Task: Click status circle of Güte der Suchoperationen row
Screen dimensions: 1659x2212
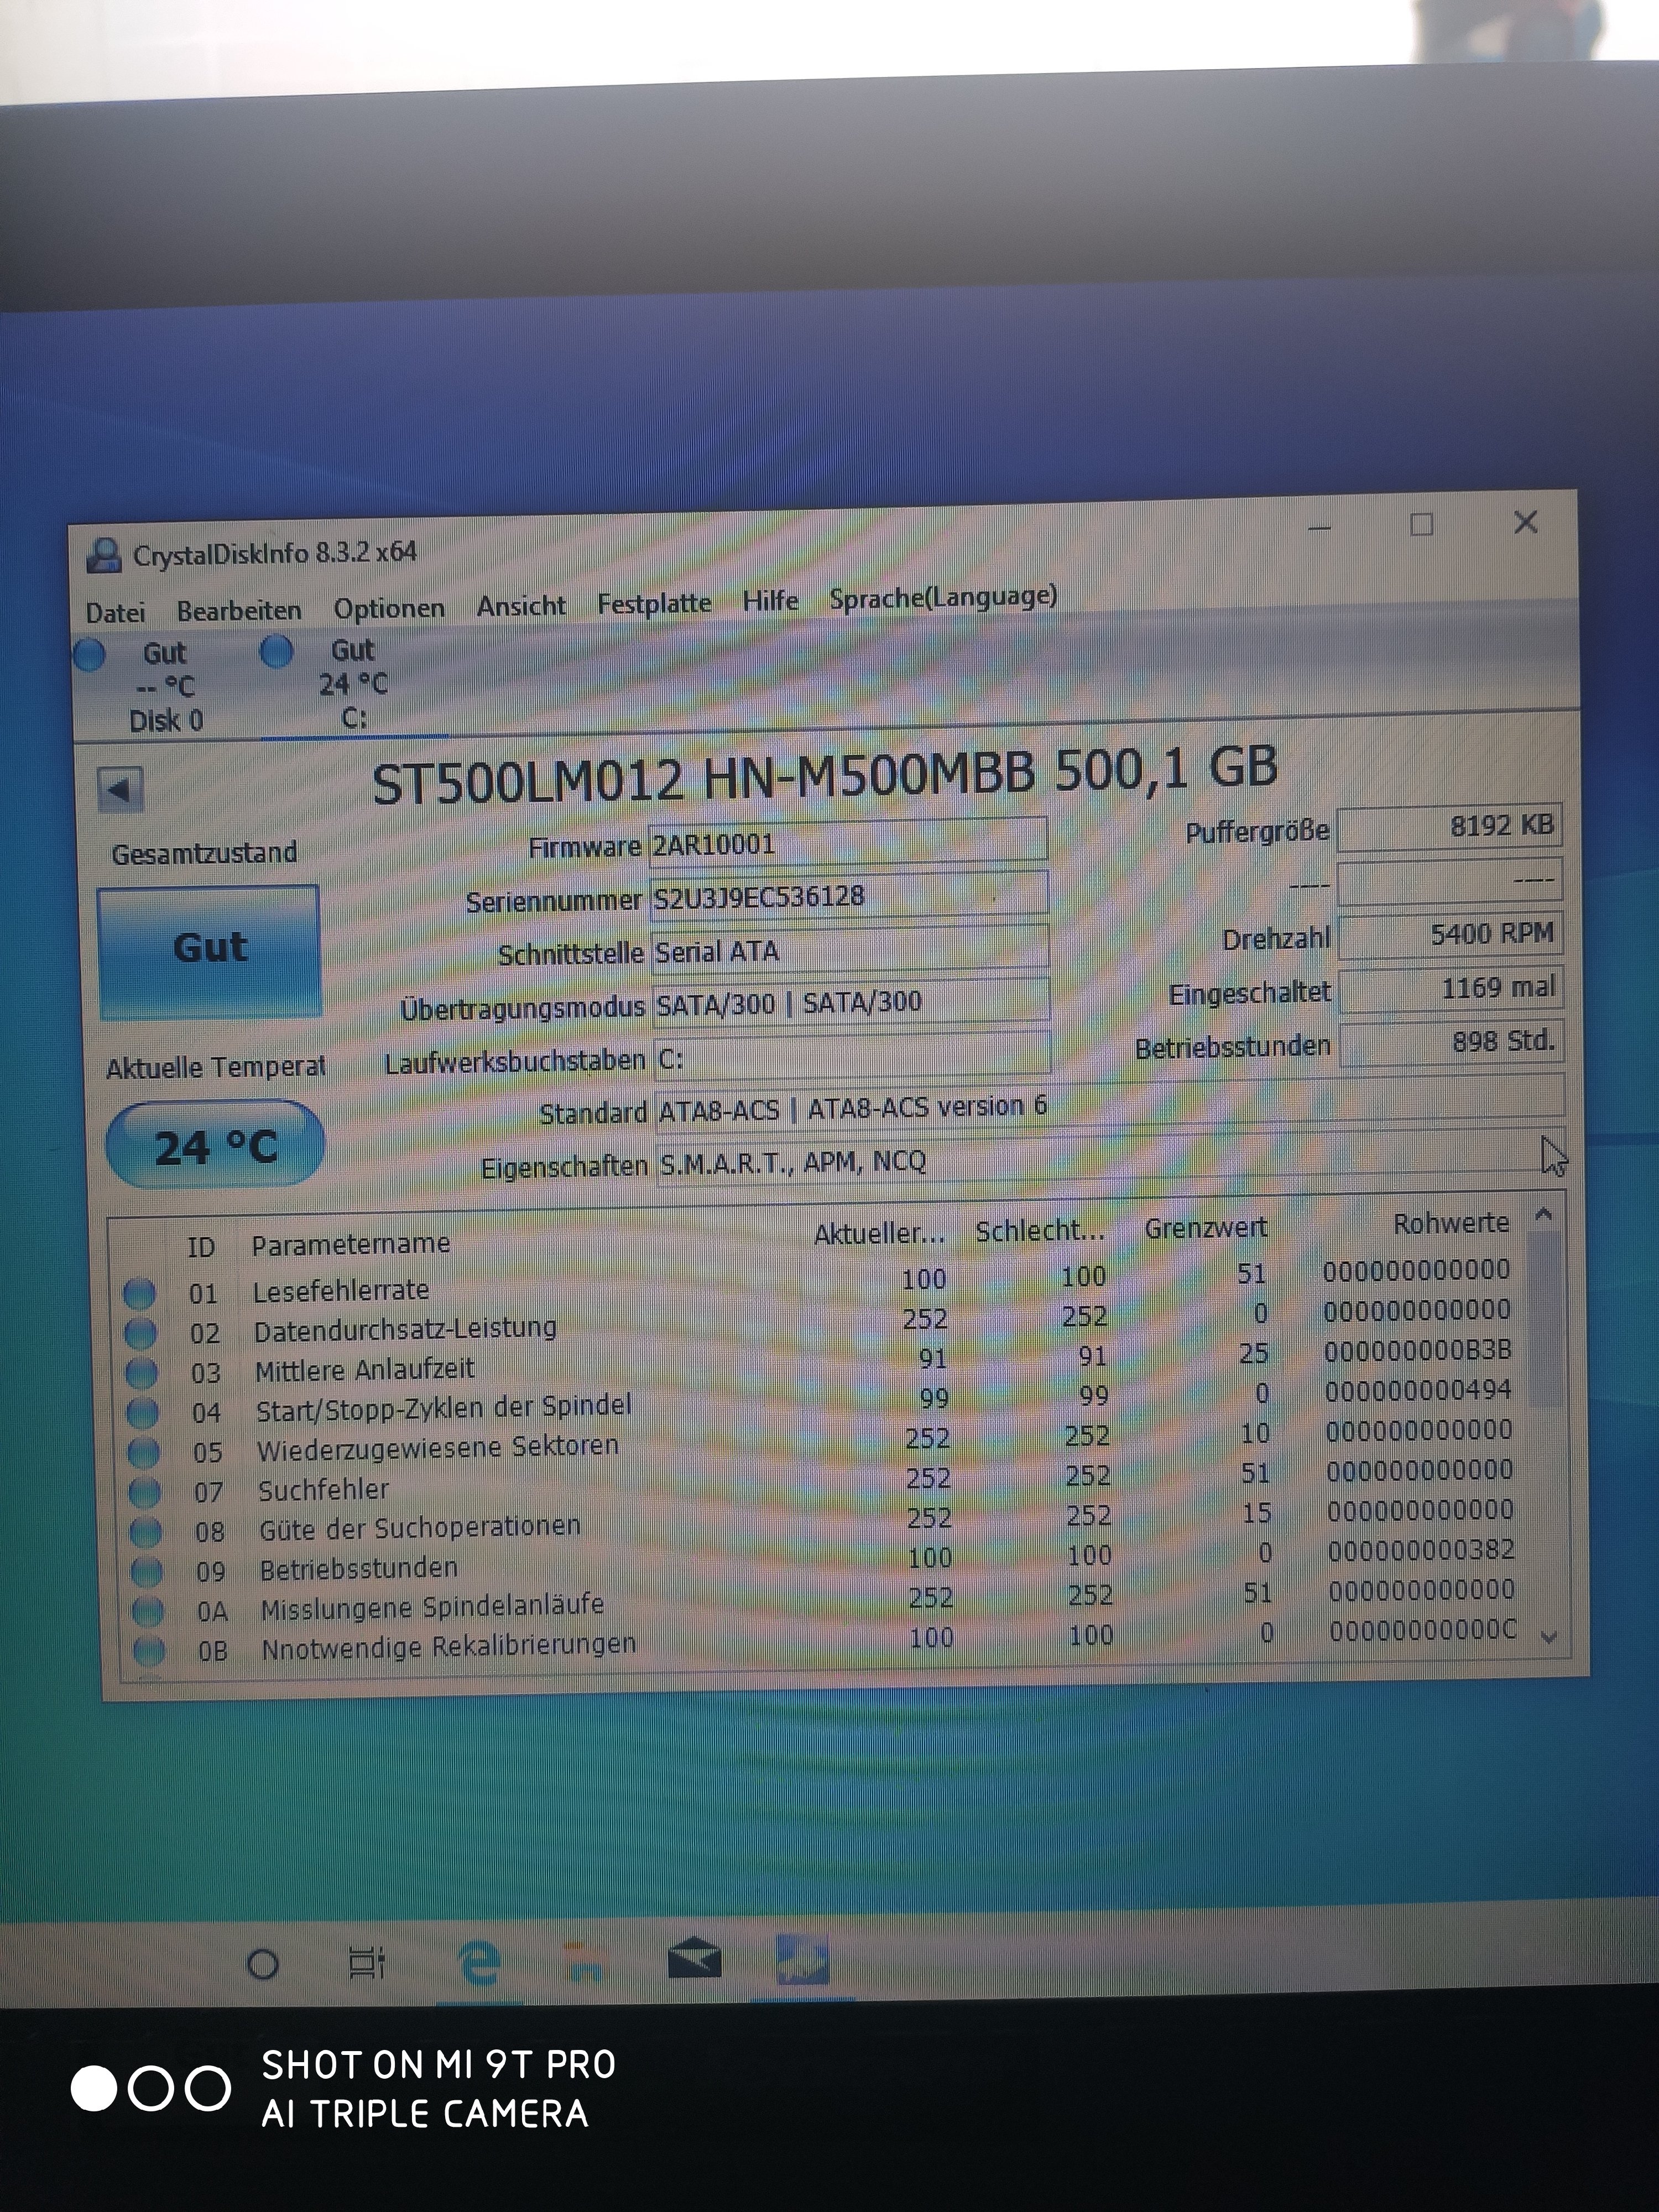Action: (x=146, y=1532)
